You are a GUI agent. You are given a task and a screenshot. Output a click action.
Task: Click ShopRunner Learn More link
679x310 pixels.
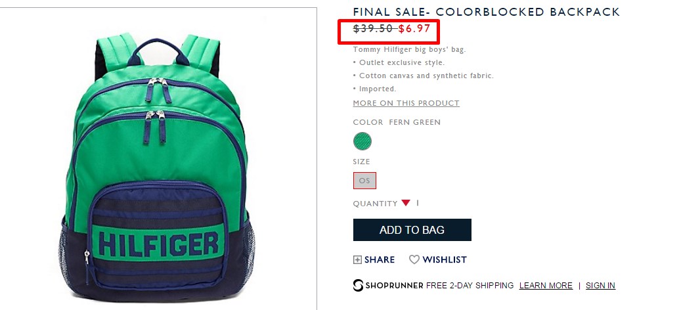(546, 286)
